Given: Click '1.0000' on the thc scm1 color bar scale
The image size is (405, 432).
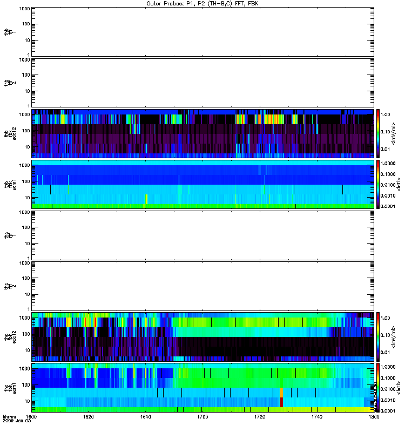Looking at the screenshot, I should (x=388, y=367).
